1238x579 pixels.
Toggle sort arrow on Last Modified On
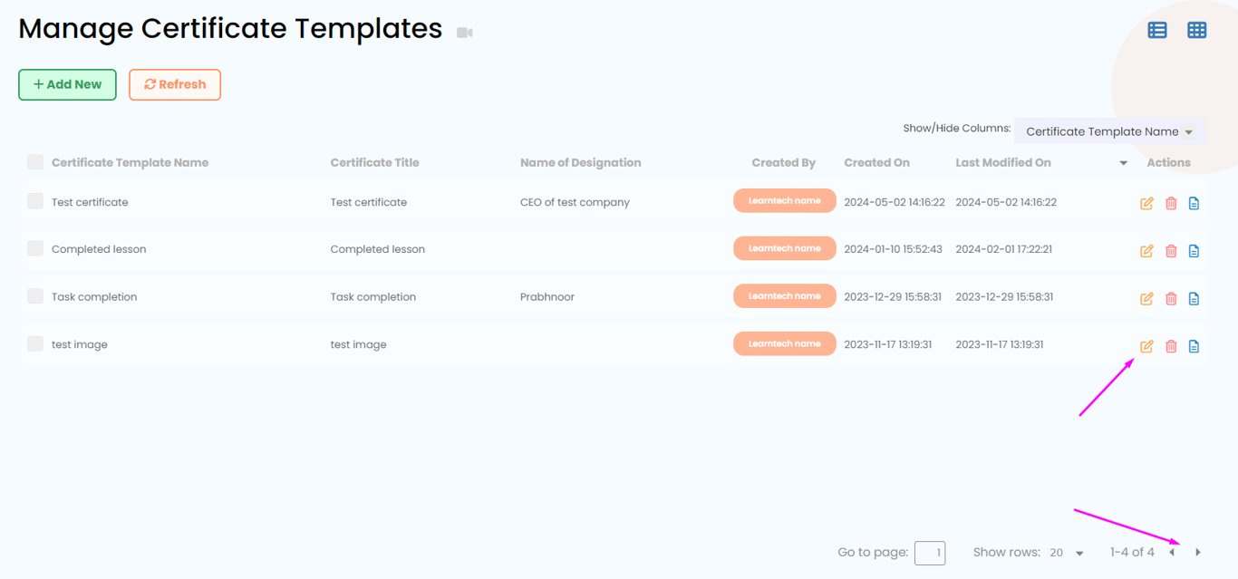[1124, 163]
